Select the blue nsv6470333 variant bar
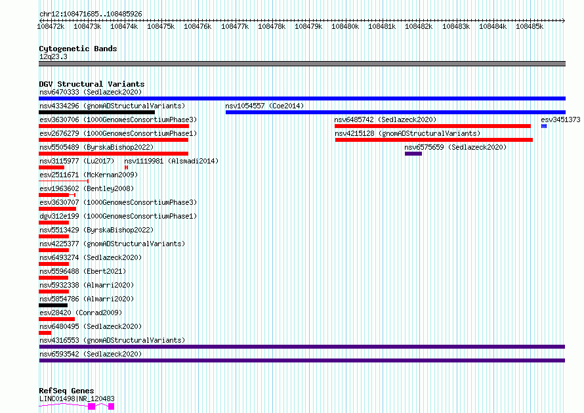Screen dimensions: 584x413 point(302,98)
